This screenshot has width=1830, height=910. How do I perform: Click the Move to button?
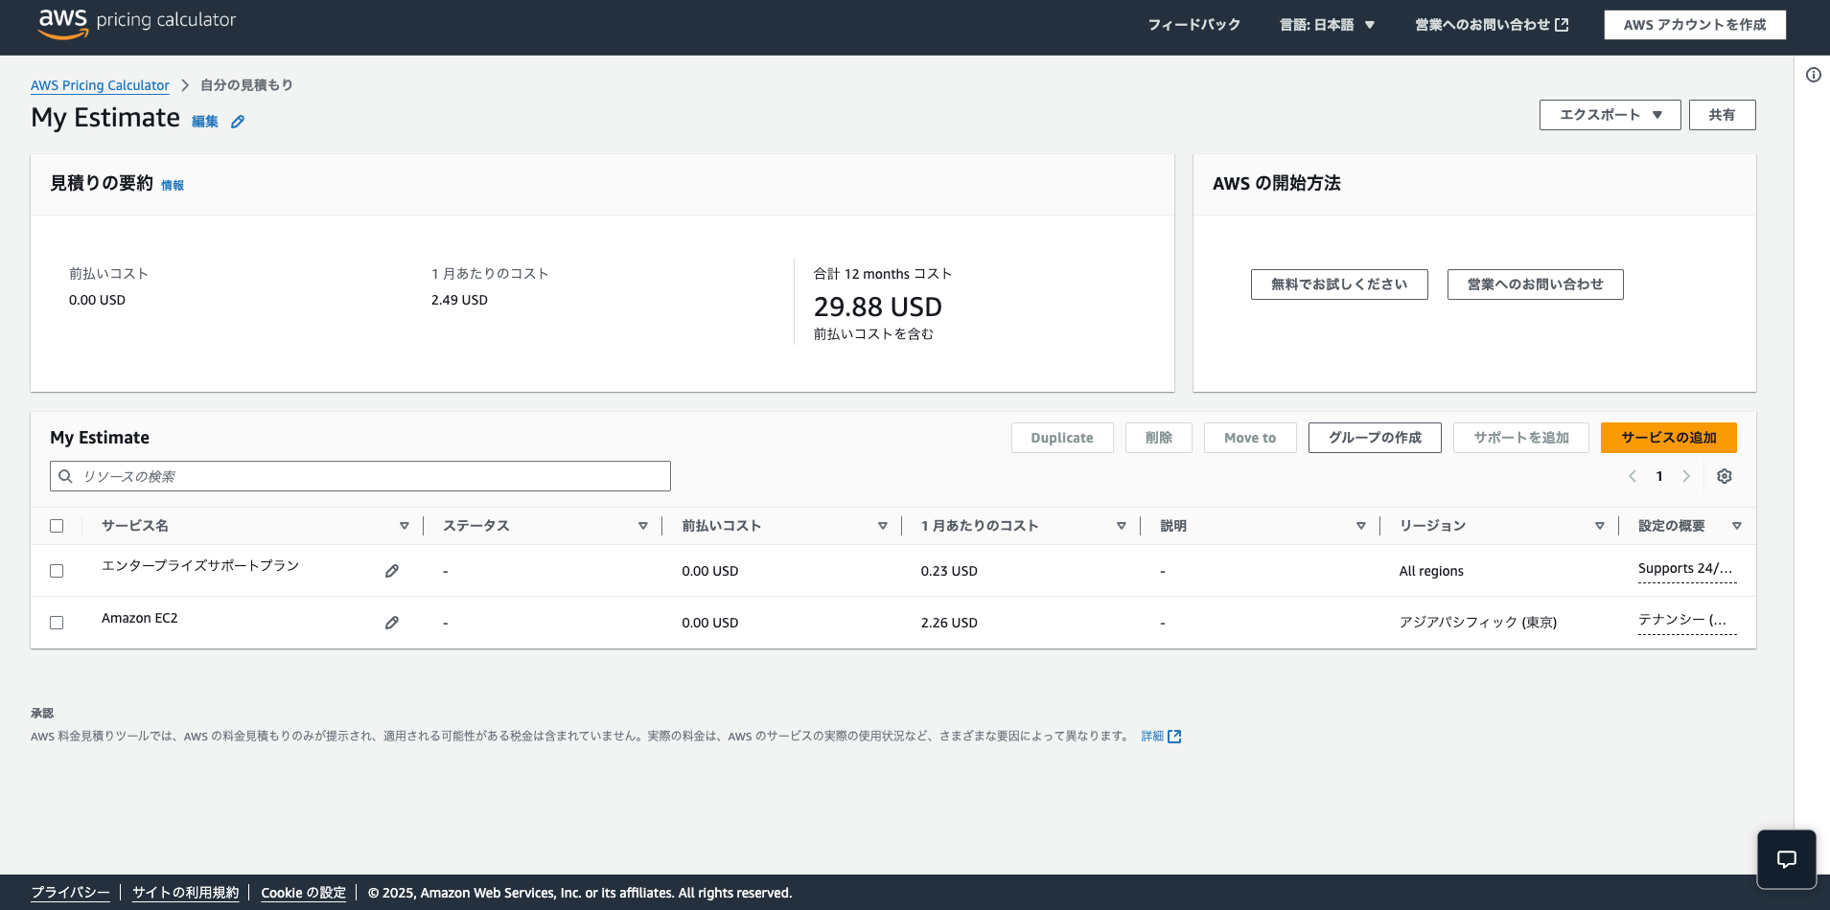pos(1250,438)
